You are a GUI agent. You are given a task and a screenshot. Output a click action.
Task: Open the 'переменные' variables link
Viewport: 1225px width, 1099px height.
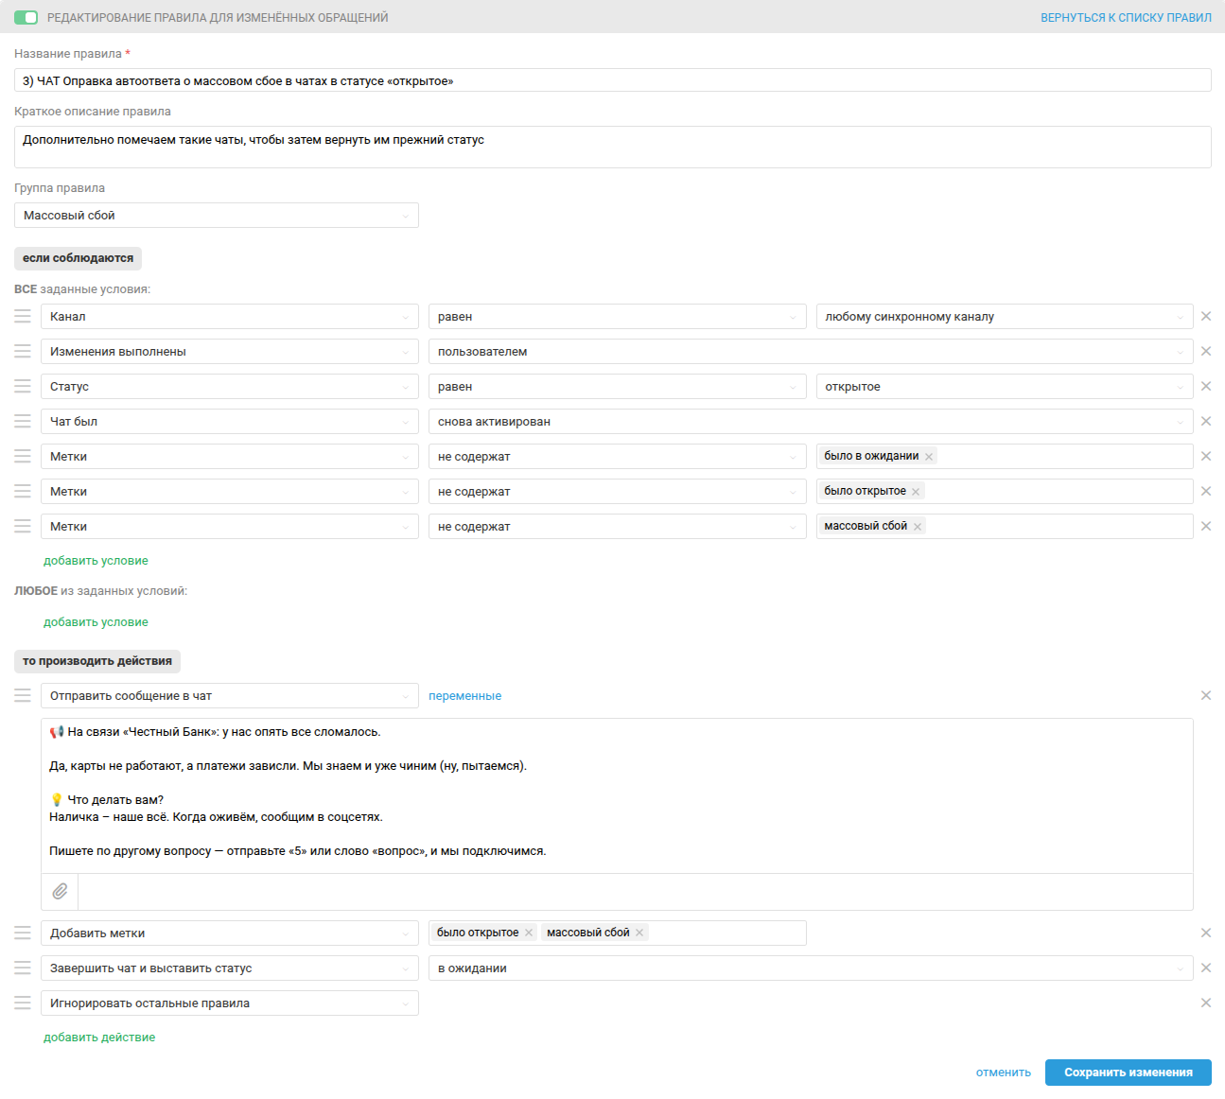[464, 696]
